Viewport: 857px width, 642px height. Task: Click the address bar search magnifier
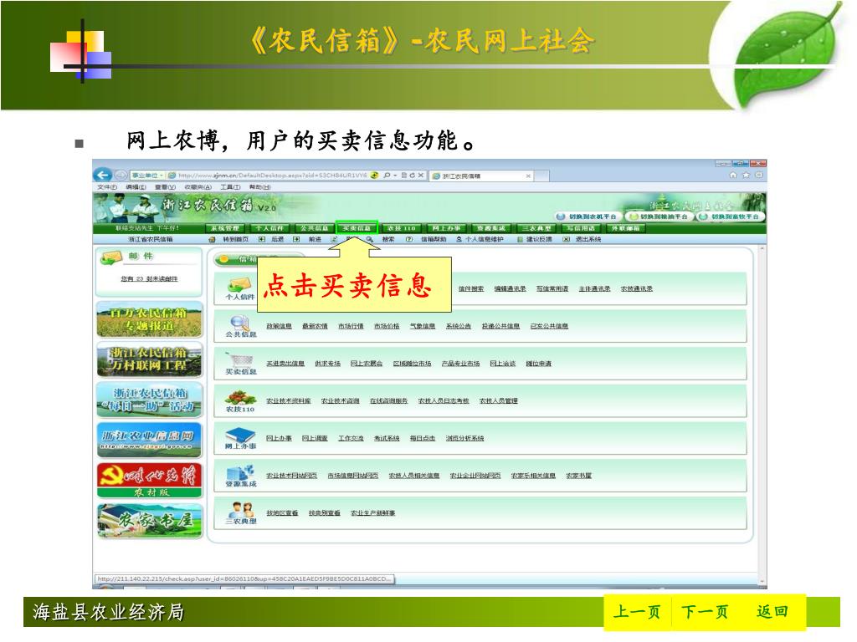tap(387, 176)
